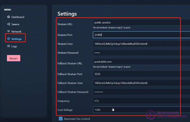Open the Dashboard menu item

[18, 17]
